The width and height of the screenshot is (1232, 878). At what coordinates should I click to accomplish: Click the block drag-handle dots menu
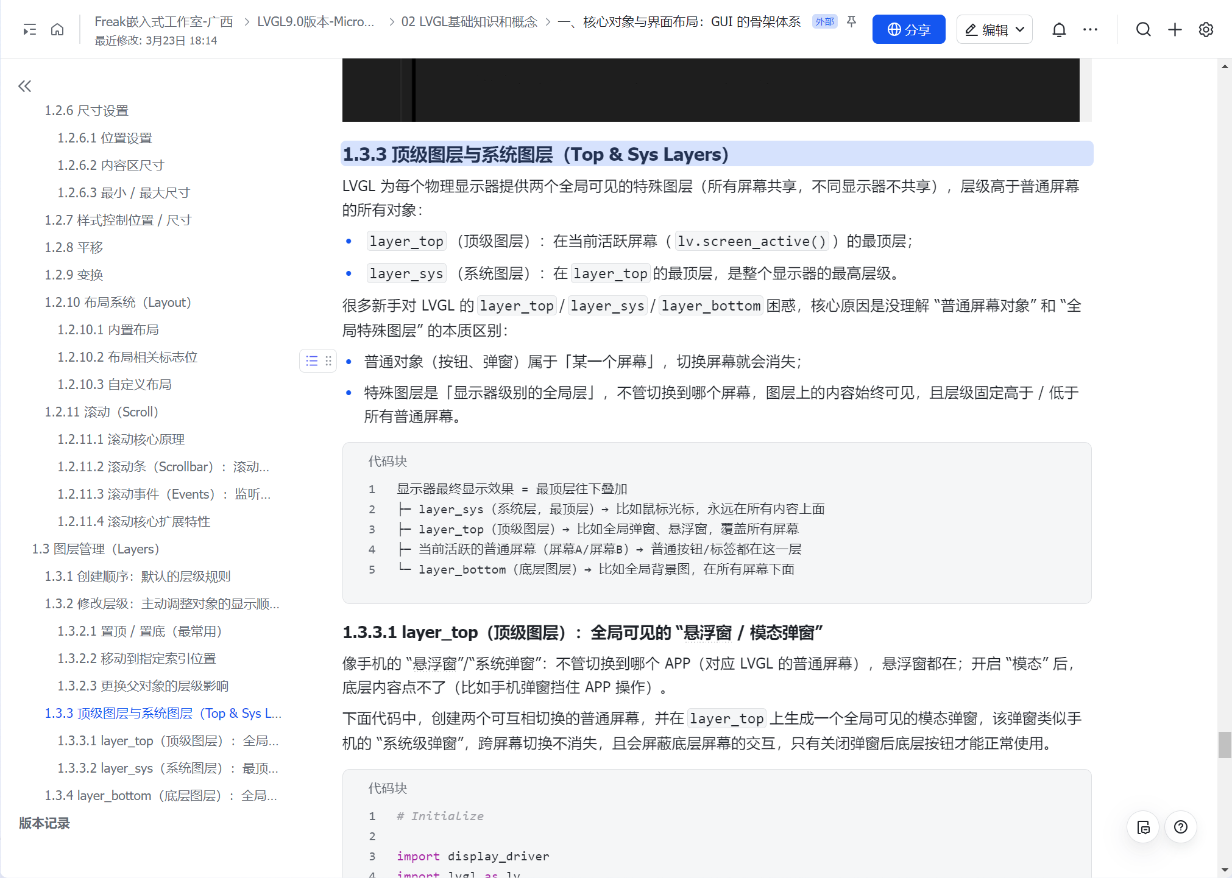[x=328, y=361]
